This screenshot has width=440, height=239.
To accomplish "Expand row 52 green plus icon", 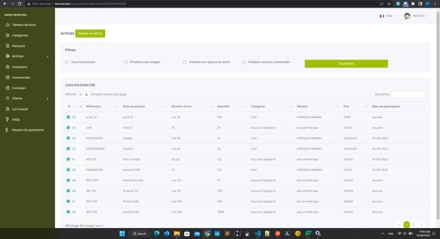I will coord(68,148).
